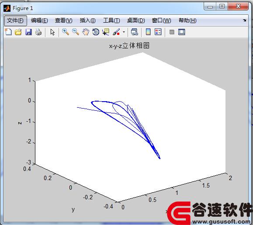This screenshot has height=225, width=253.
Task: Open the 窗口(W) menu
Action: point(161,20)
